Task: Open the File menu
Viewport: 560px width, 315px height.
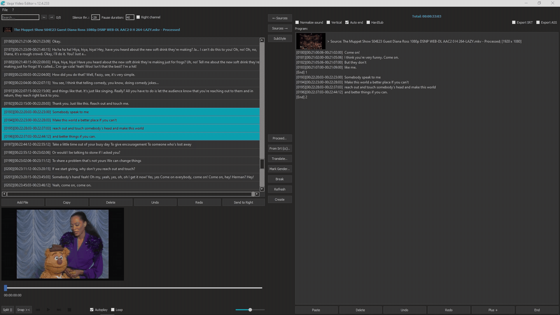Action: [x=5, y=10]
